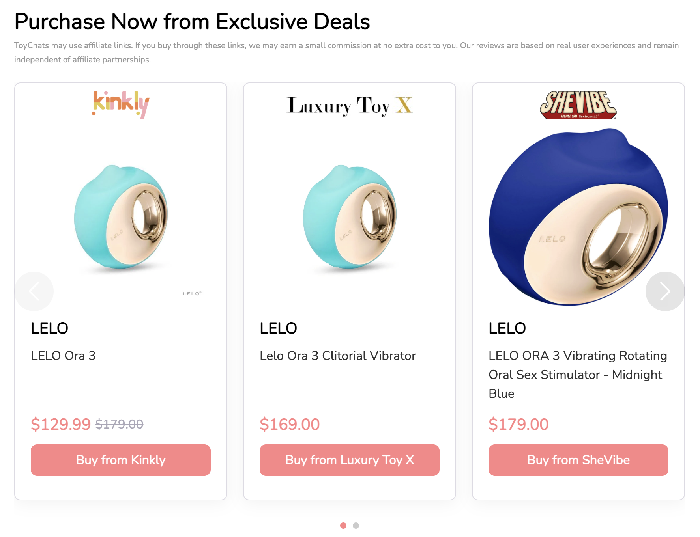Click the $169.00 price
Image resolution: width=700 pixels, height=537 pixels.
pyautogui.click(x=290, y=424)
